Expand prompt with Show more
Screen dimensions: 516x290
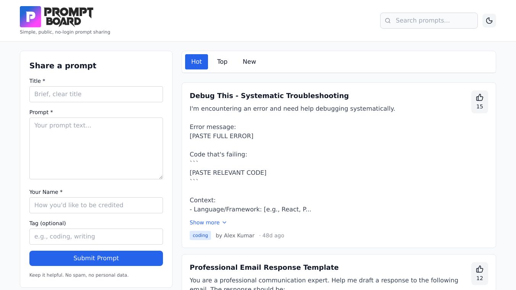coord(205,222)
